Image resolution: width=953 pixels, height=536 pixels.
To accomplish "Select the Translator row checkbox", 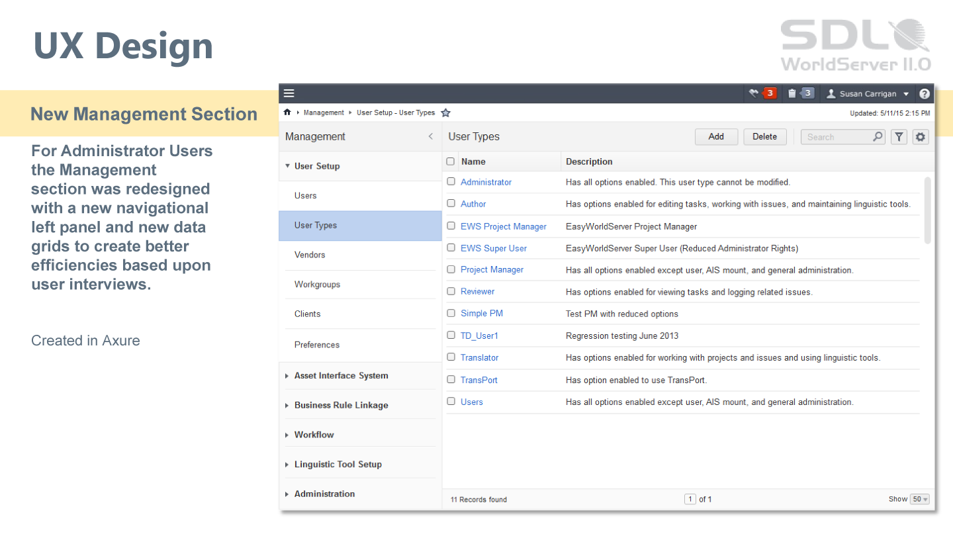I will [451, 357].
